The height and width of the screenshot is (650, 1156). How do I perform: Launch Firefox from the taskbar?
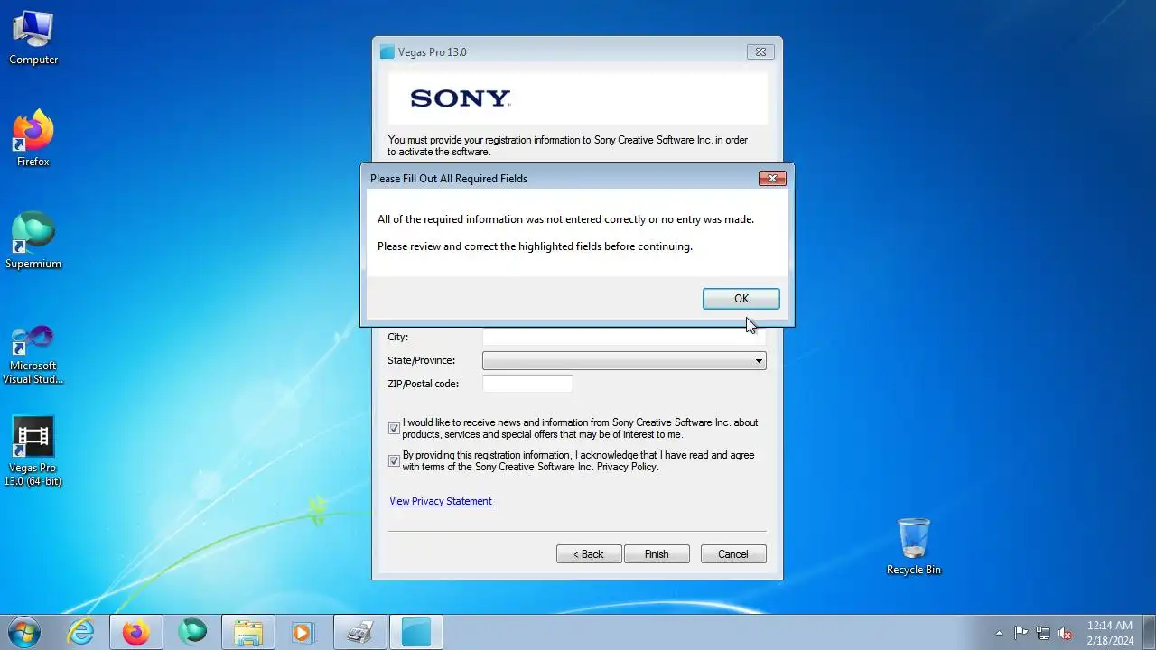click(x=136, y=632)
